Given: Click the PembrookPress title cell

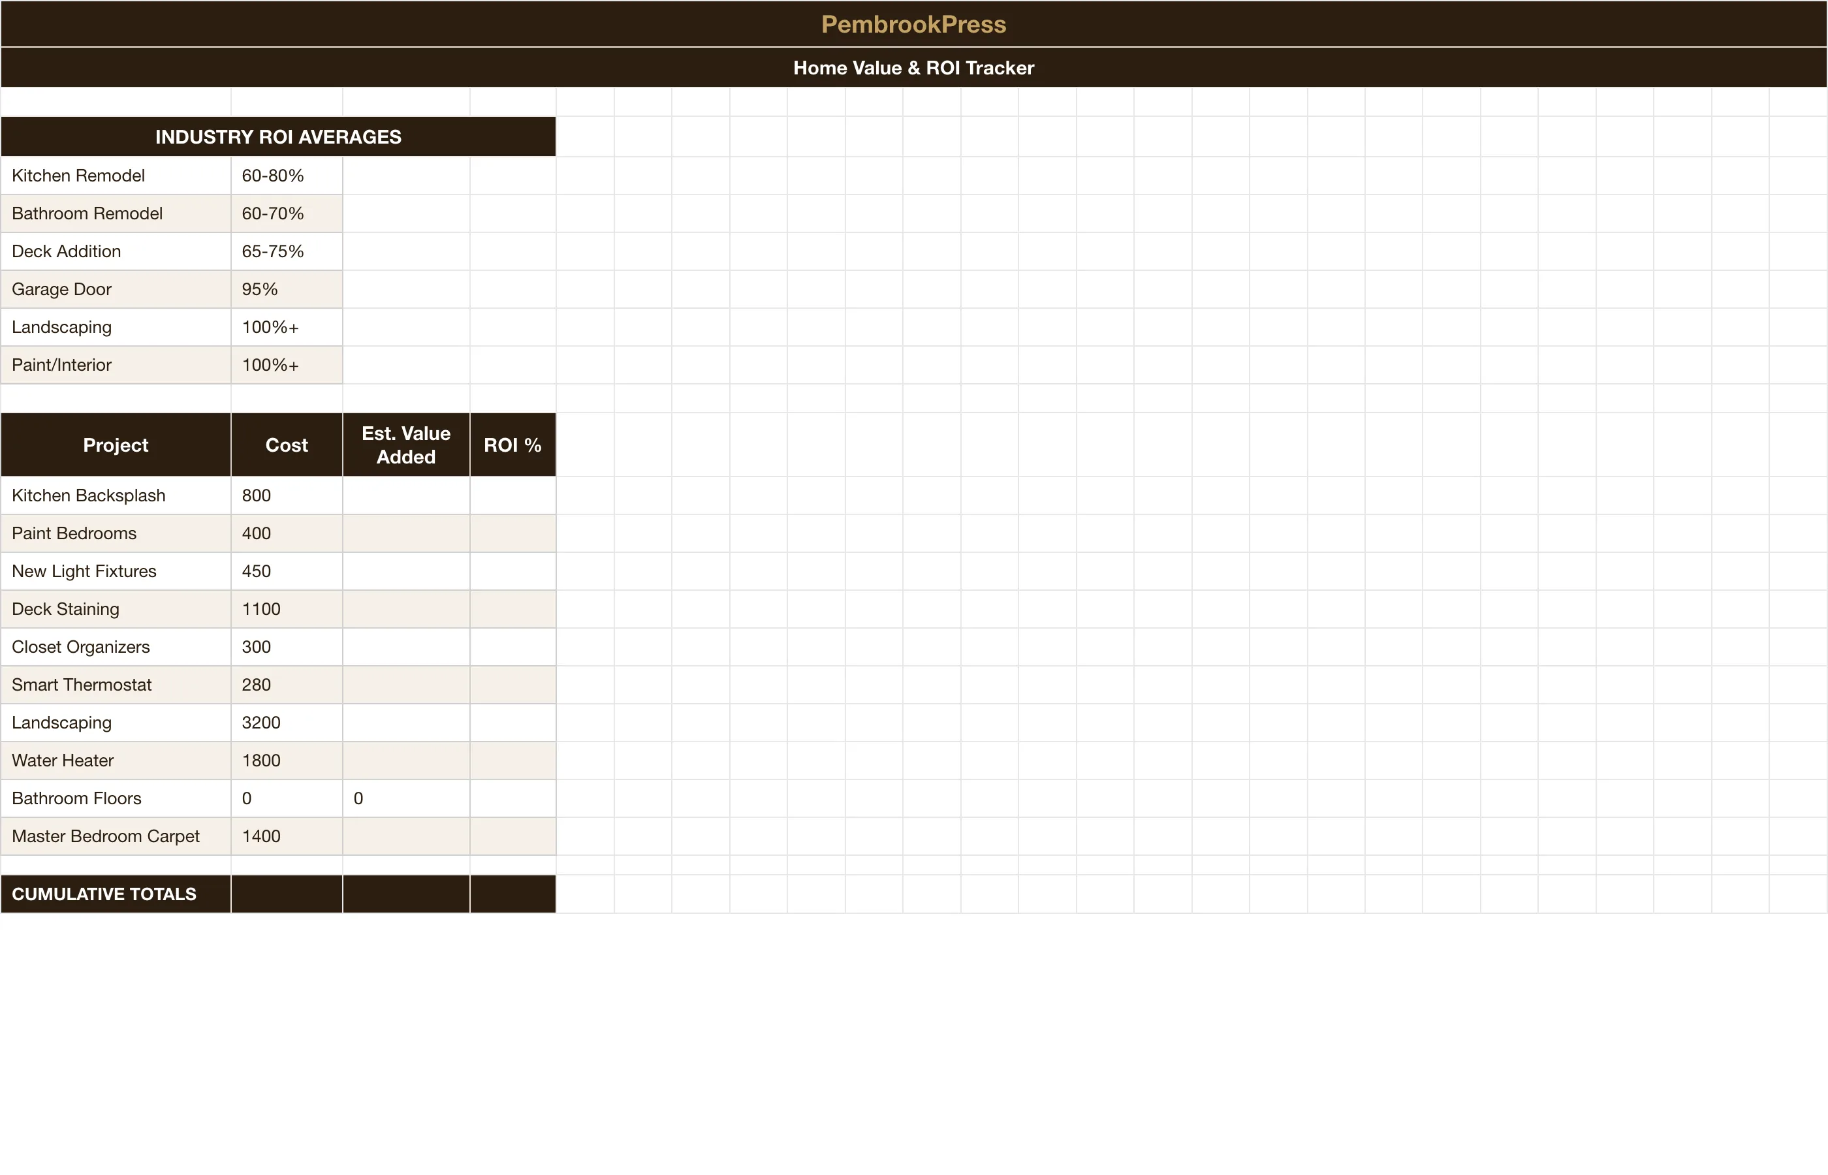Looking at the screenshot, I should click(913, 24).
